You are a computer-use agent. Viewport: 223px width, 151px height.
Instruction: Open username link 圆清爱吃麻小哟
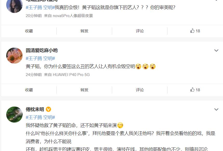tap(42, 50)
